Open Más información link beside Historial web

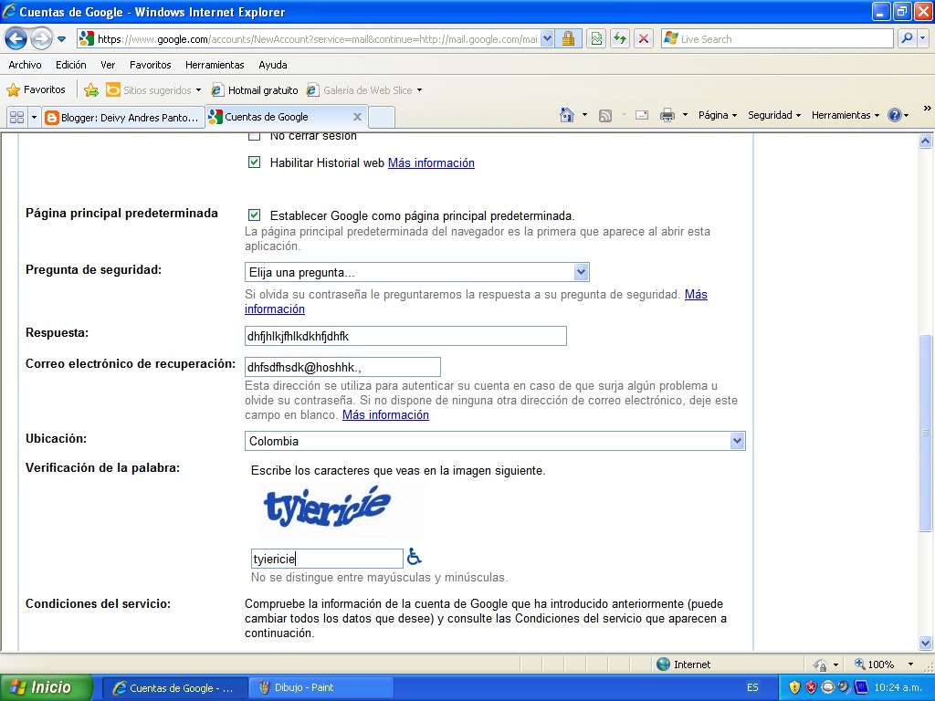pos(431,162)
